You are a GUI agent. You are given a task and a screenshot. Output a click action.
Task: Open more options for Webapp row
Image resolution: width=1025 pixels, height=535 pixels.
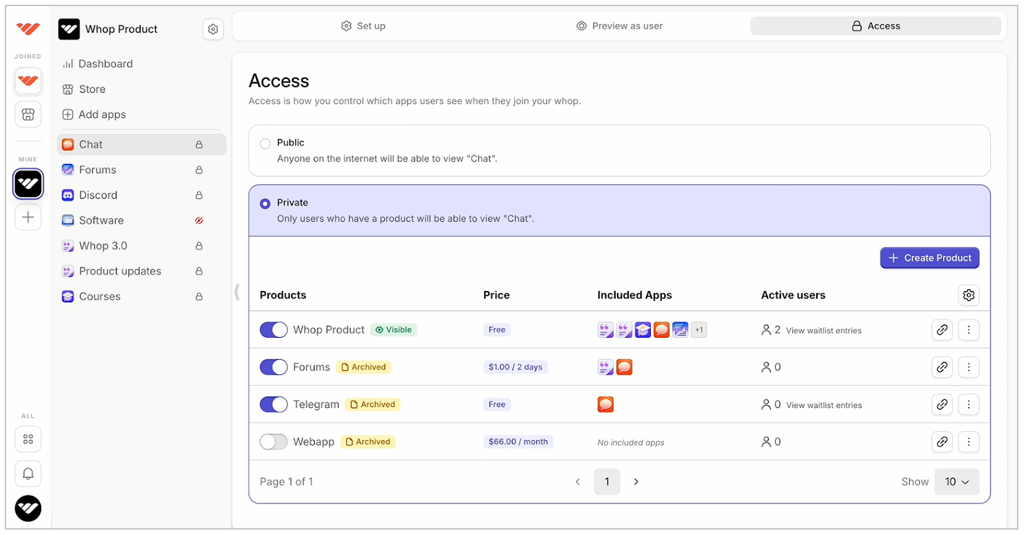point(969,441)
